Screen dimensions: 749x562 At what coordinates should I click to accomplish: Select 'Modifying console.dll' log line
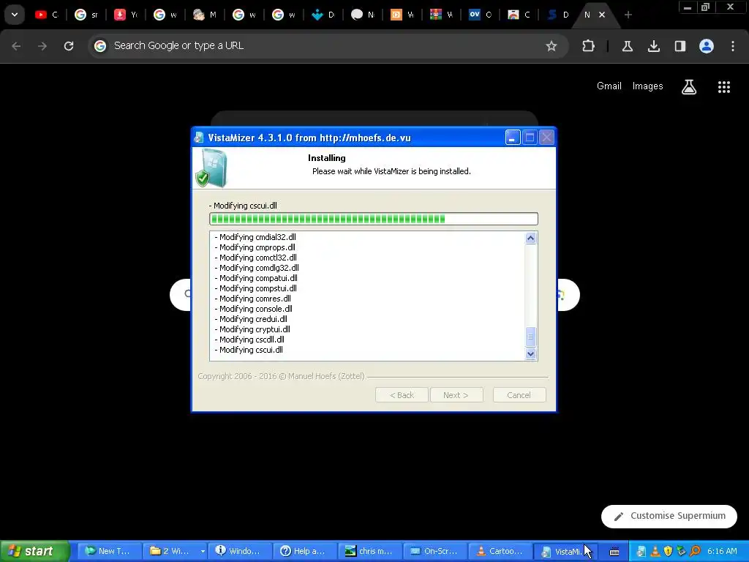click(254, 309)
